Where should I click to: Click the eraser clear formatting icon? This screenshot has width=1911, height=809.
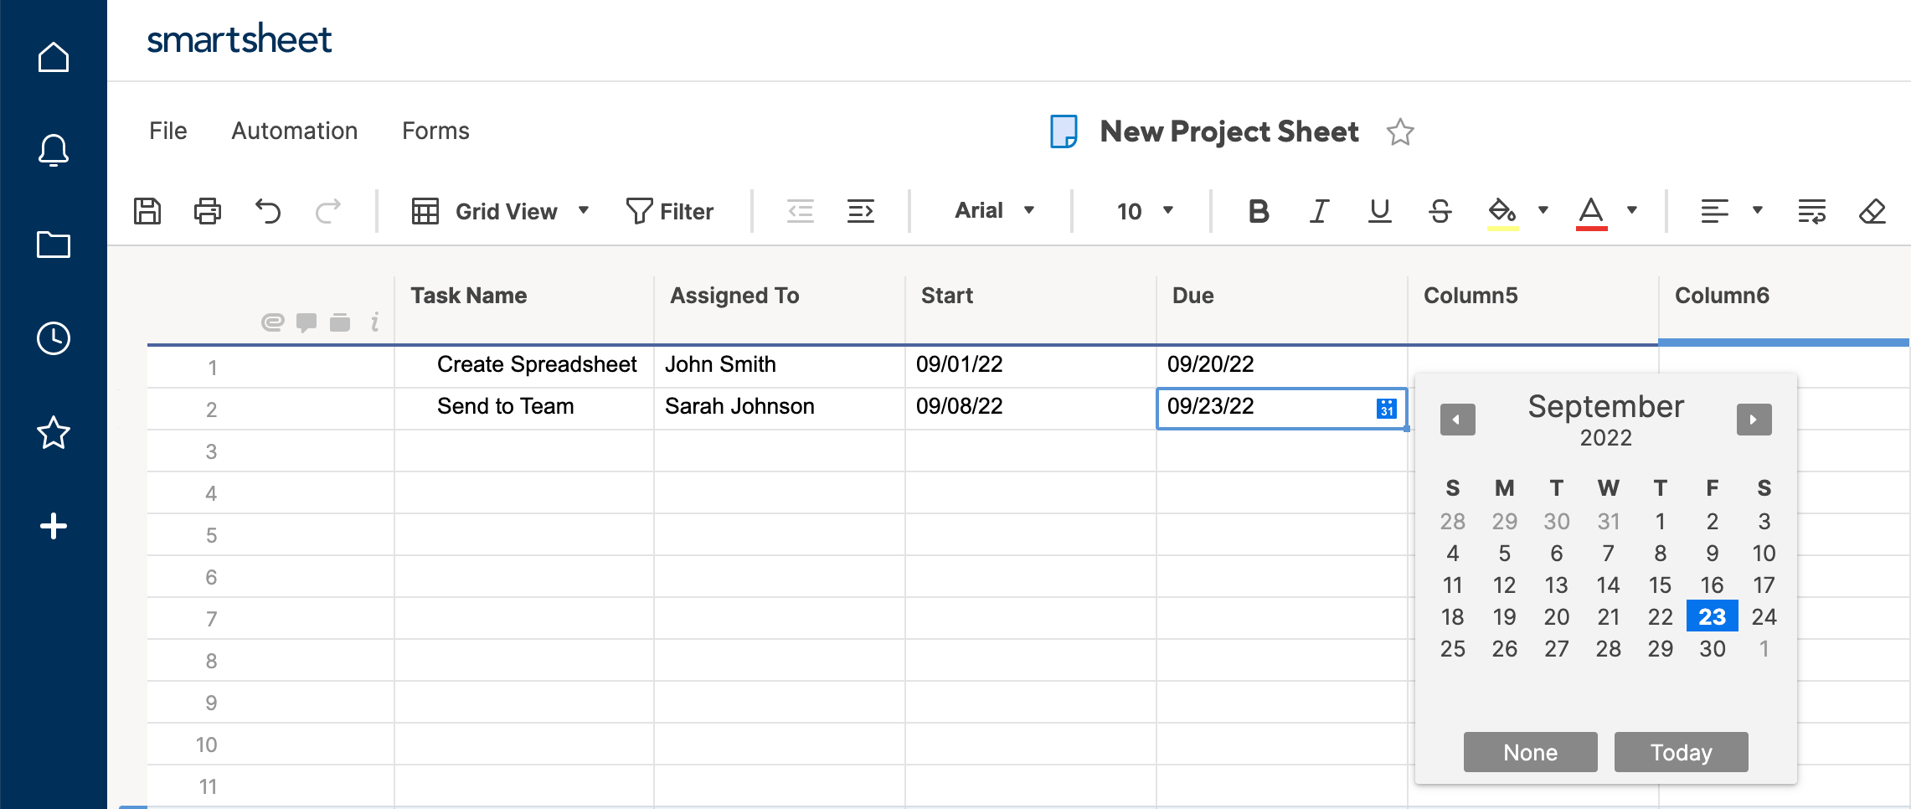[x=1872, y=211]
